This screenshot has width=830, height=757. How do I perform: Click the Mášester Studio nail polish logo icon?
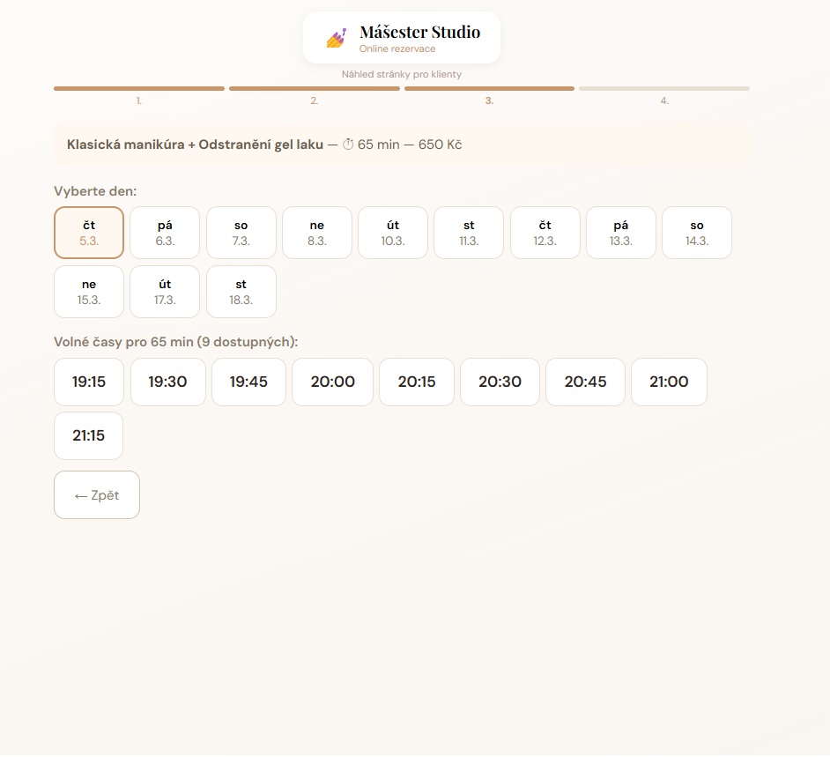point(336,38)
